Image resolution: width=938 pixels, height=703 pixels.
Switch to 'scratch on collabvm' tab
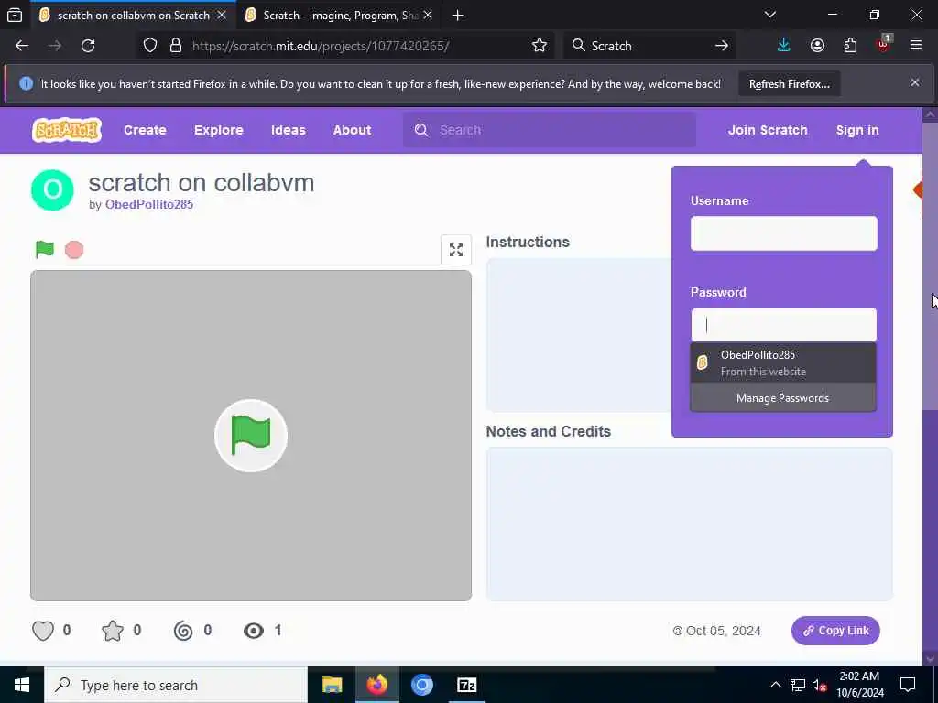click(x=134, y=15)
